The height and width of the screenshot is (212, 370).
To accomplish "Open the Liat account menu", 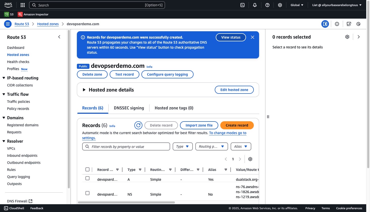I will (x=337, y=5).
